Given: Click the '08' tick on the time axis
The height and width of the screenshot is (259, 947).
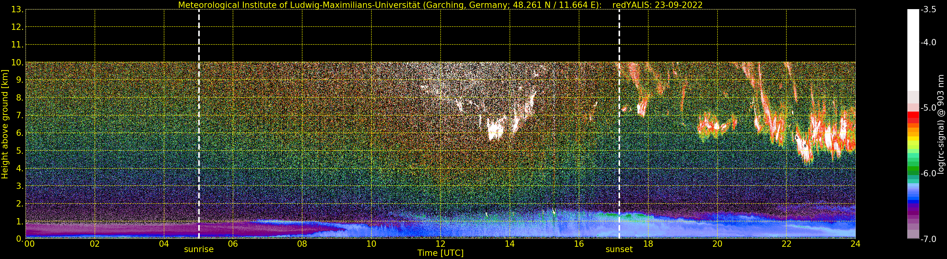Looking at the screenshot, I should click(302, 244).
